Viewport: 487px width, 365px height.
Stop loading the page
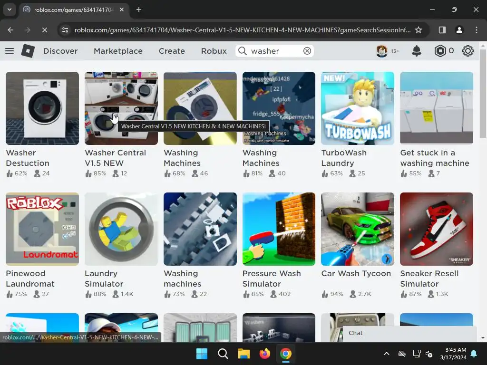(x=44, y=30)
